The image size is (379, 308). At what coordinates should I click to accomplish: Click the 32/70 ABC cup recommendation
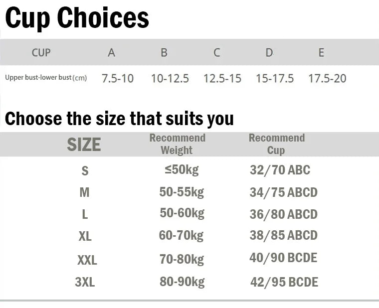[280, 170]
